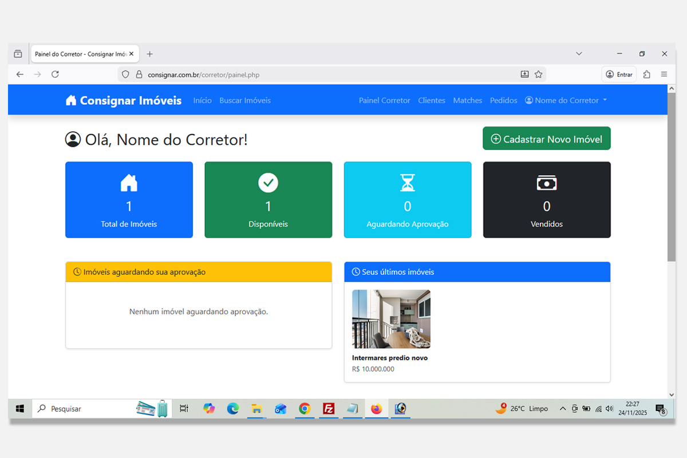Click the house logo icon beside Consignar Imóveis
This screenshot has height=458, width=687.
point(71,101)
